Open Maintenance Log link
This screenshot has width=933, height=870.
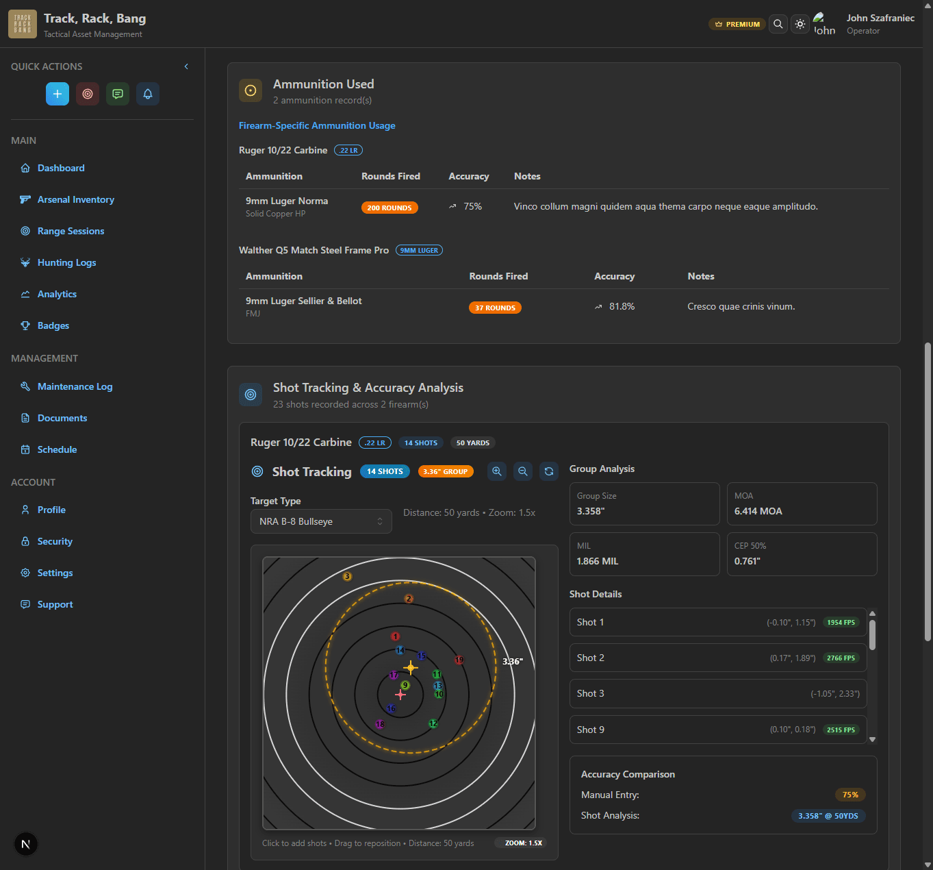(x=75, y=386)
